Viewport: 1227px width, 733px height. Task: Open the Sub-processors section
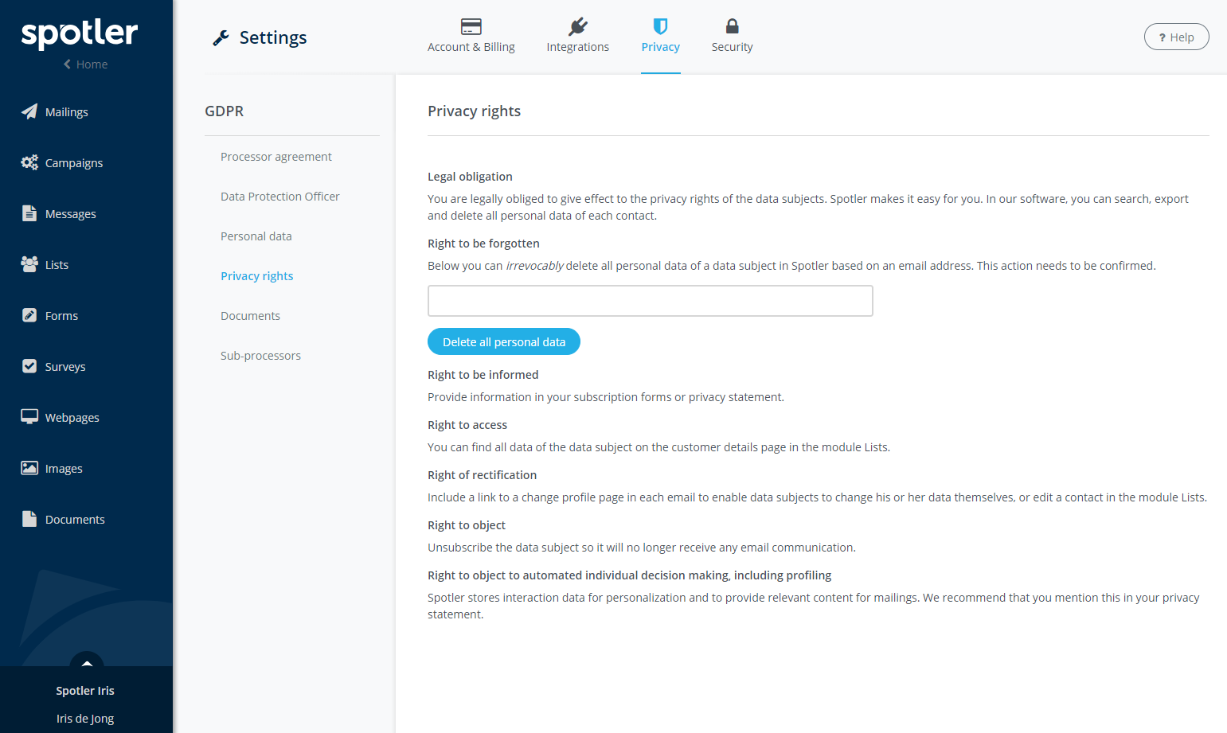tap(260, 356)
